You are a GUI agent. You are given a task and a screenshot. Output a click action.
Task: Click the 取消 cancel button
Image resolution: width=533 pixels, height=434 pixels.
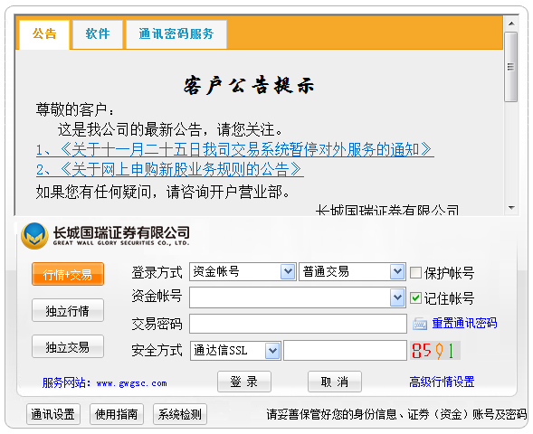pos(335,382)
